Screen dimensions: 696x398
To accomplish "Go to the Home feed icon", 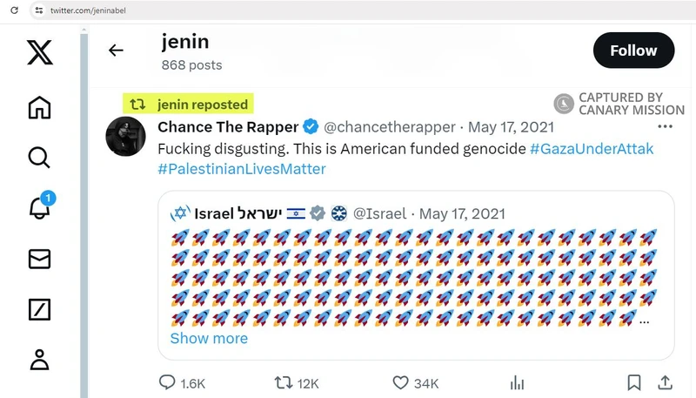I will (x=39, y=108).
